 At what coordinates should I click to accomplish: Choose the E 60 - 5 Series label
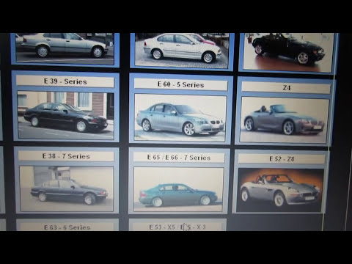point(181,84)
